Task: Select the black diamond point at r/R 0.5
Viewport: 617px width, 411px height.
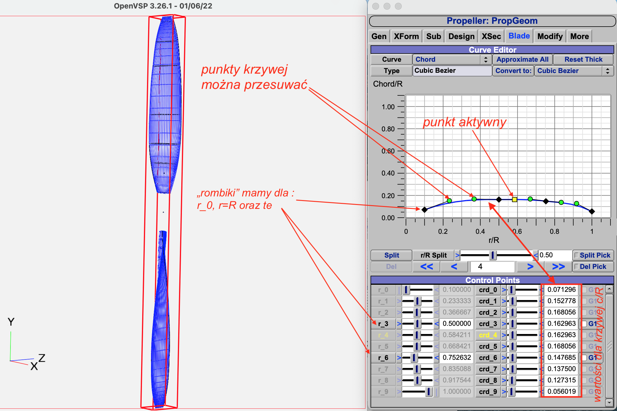Action: tap(499, 200)
